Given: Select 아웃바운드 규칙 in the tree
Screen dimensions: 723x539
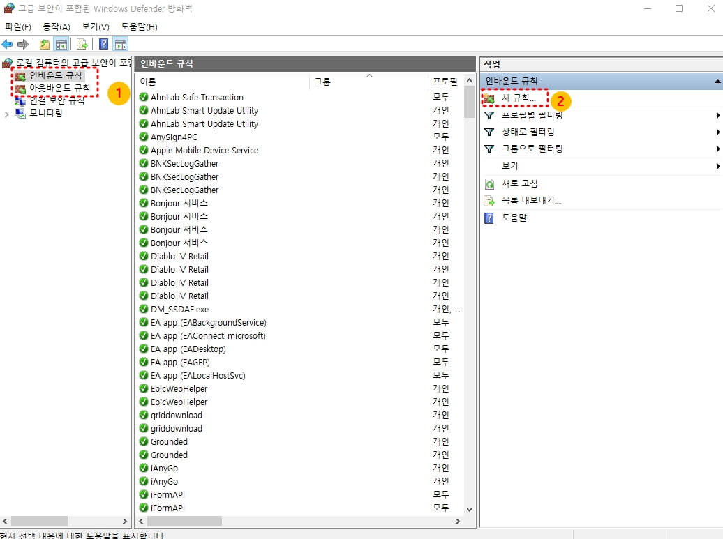Looking at the screenshot, I should point(59,88).
